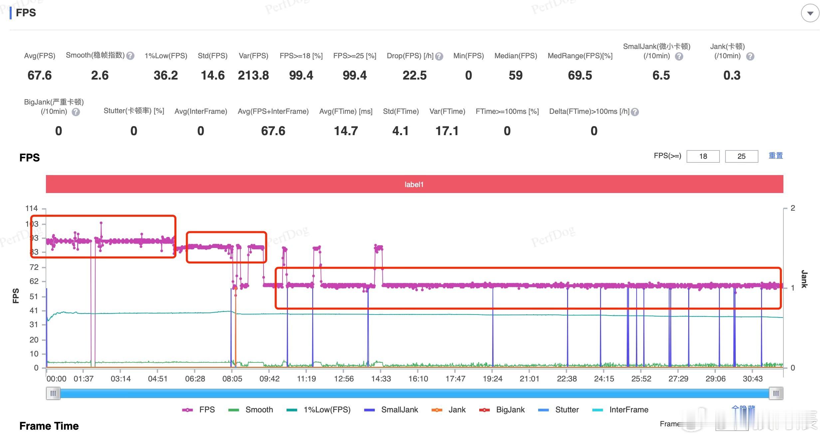Click the MedRange(FPS) value 69.5
The image size is (824, 440).
click(580, 76)
